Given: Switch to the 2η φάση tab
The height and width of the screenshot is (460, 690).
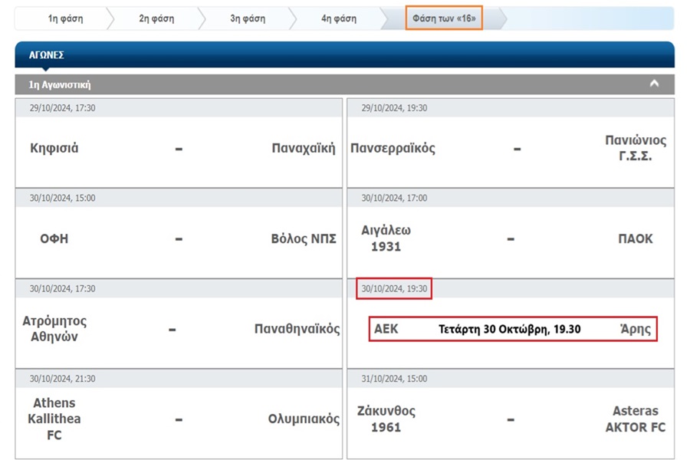Looking at the screenshot, I should 156,18.
